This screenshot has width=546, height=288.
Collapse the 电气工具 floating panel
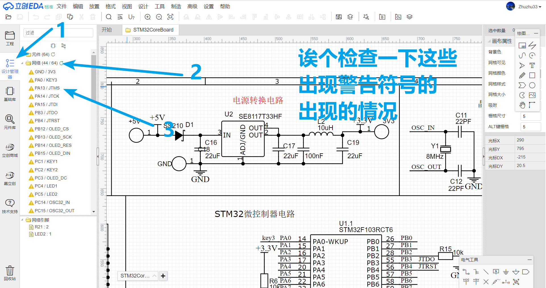click(530, 259)
